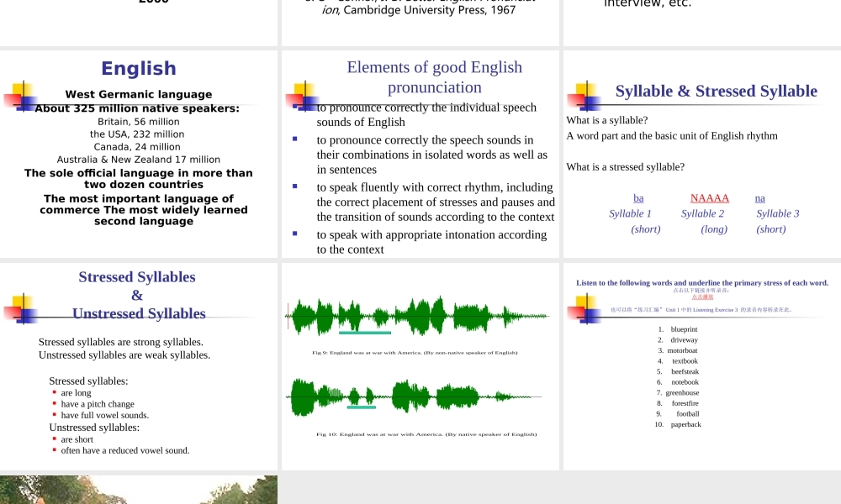Select the 'Stressed Syllables & Unstressed Syllables' heading

click(138, 295)
